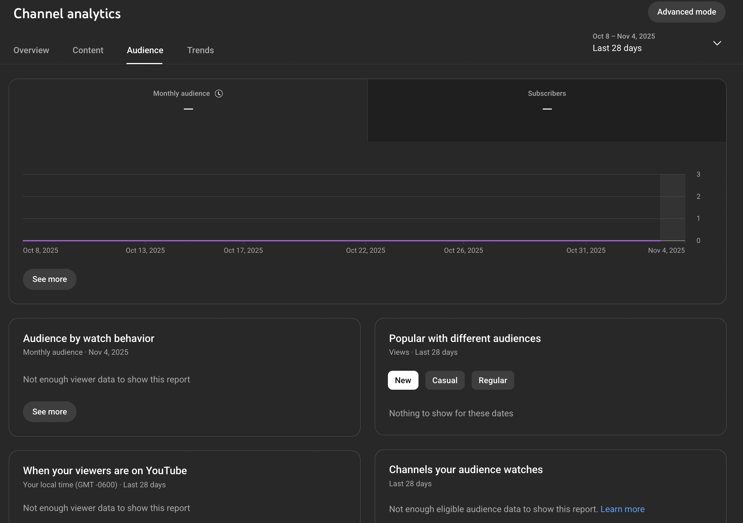
Task: Click the Channel analytics page heading
Action: [67, 14]
